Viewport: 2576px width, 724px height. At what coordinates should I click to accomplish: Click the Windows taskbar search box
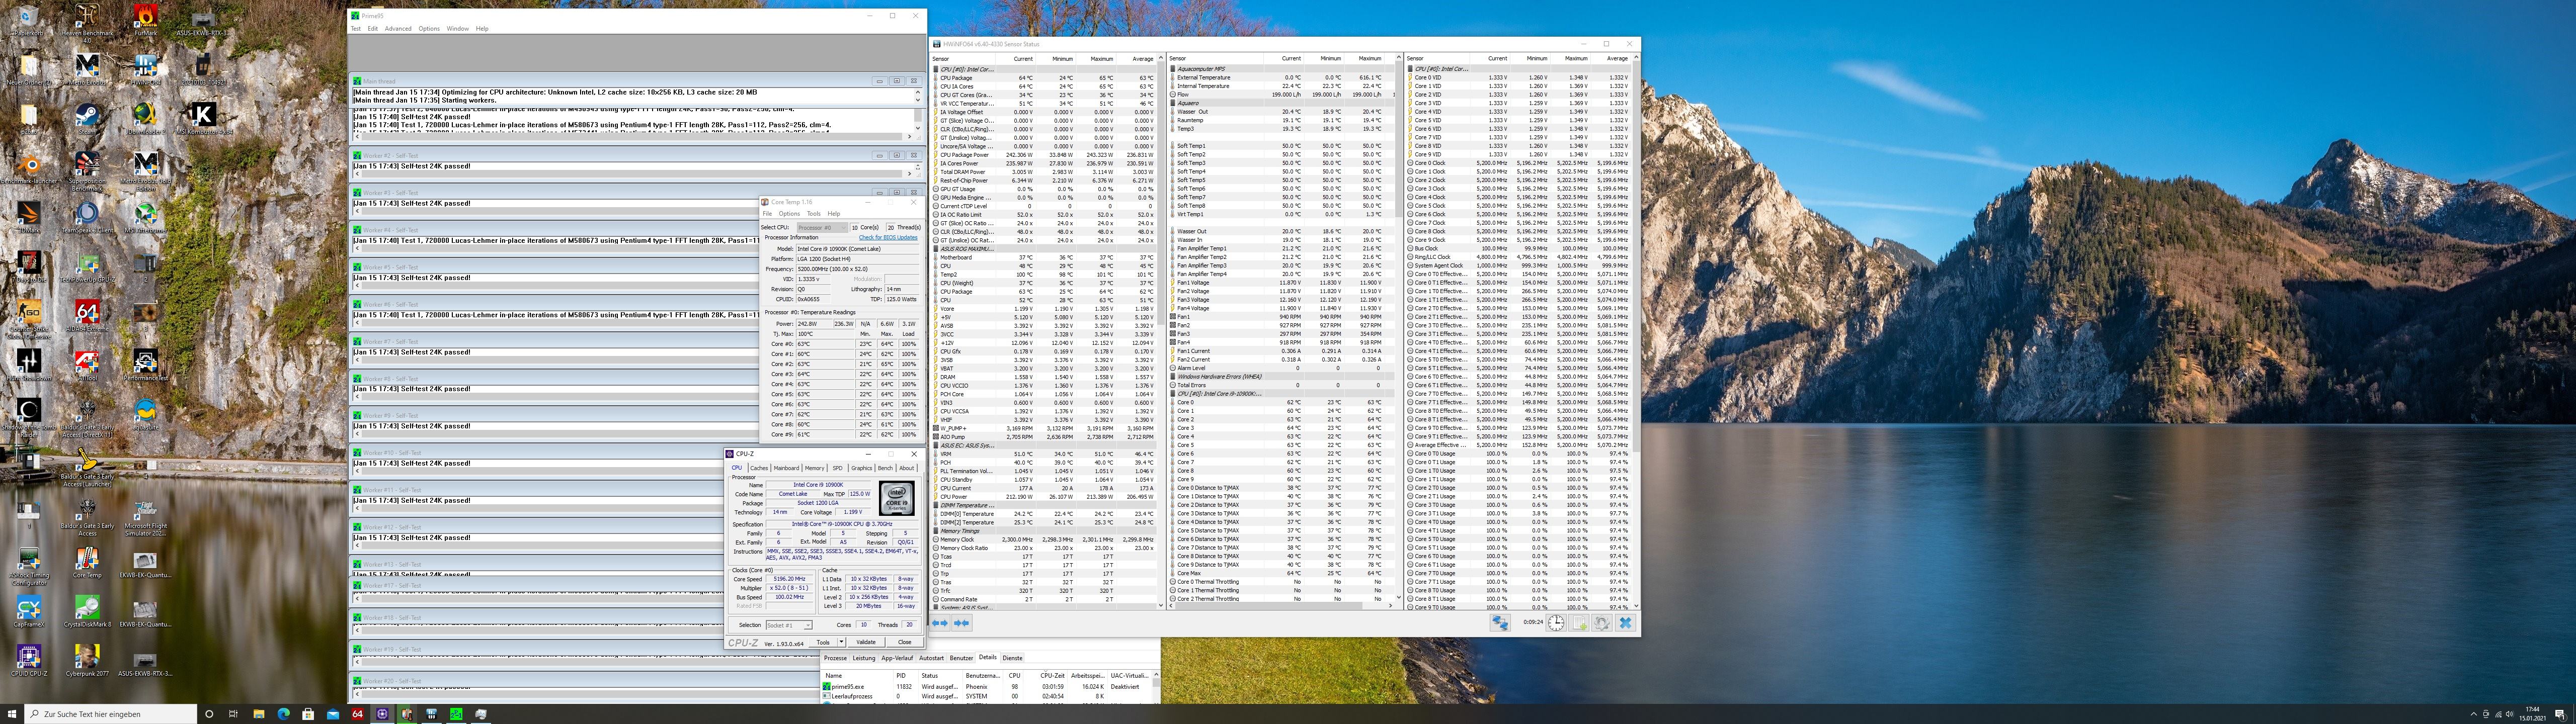pos(110,714)
